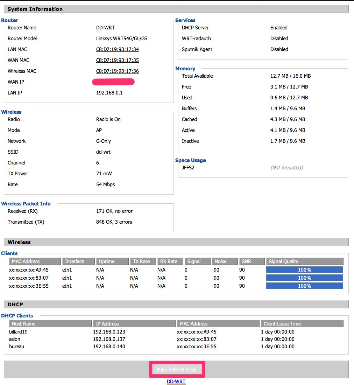Click the Client Lease Time column header
The image size is (354, 385).
coord(302,324)
